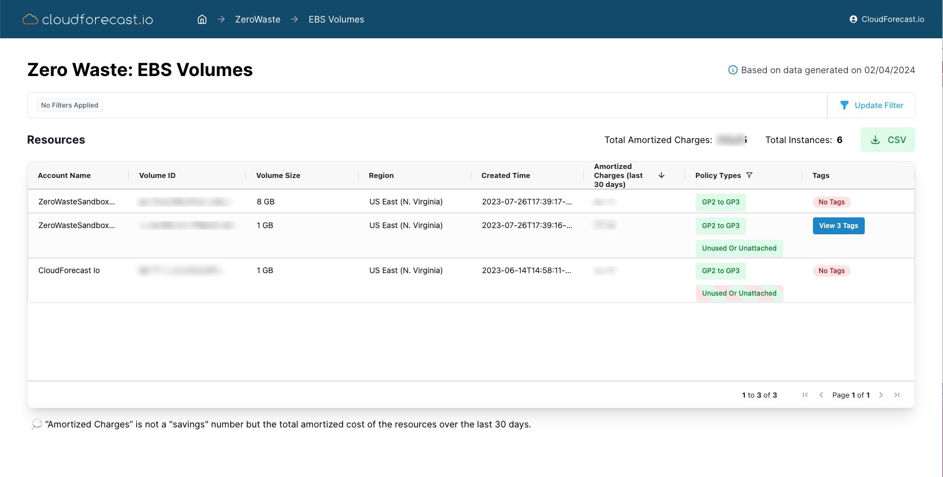
Task: Open the CloudForecast.io user account menu
Action: click(x=887, y=19)
